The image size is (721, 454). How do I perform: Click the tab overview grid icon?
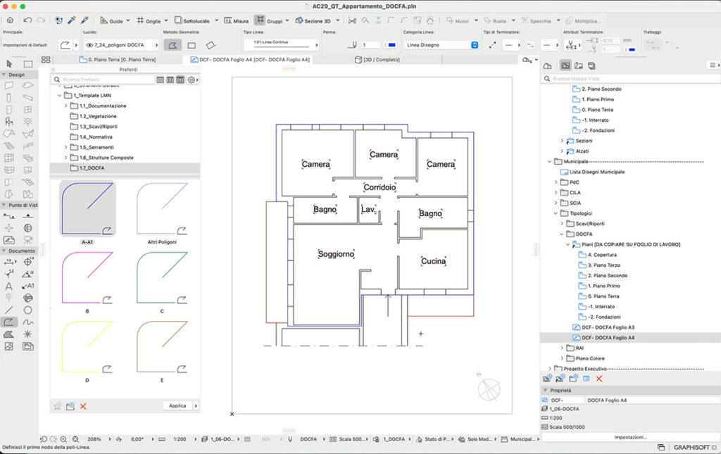(46, 60)
